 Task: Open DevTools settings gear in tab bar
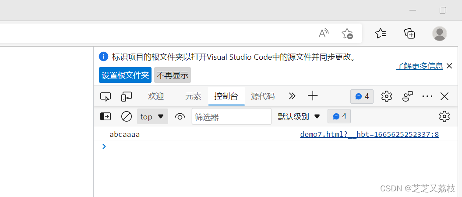387,96
